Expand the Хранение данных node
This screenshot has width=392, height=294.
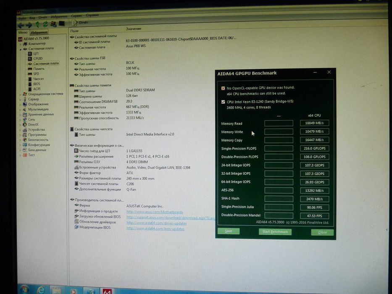pyautogui.click(x=21, y=115)
